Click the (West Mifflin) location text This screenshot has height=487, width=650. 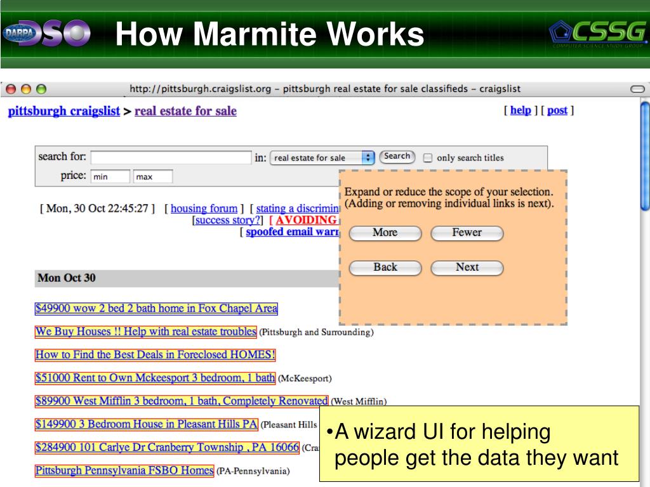click(x=359, y=401)
